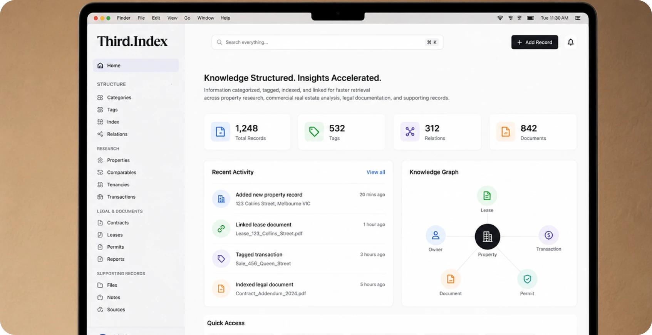Open the macOS File menu
This screenshot has height=335, width=652.
[141, 18]
